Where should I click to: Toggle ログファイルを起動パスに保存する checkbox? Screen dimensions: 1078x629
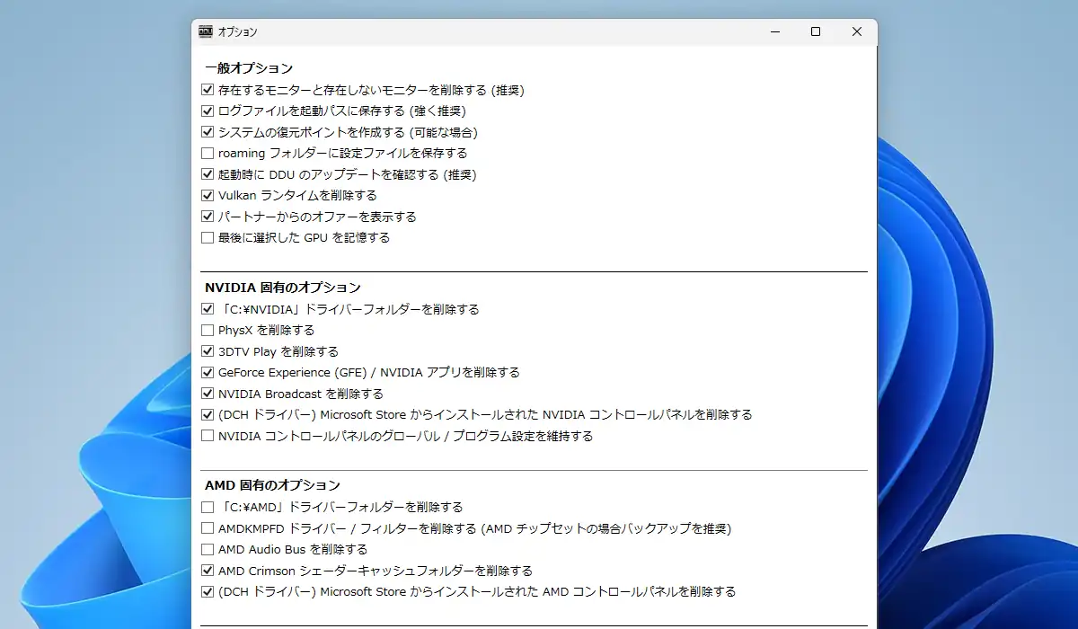click(208, 111)
